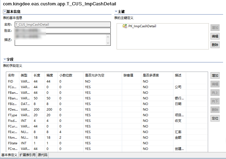Select the FExc... field row
226x159 pixels.
coord(107,132)
